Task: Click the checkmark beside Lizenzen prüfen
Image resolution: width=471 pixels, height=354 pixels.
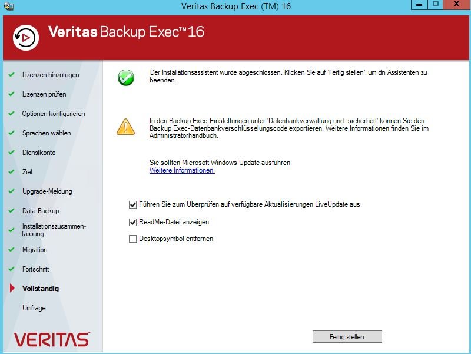Action: (11, 94)
